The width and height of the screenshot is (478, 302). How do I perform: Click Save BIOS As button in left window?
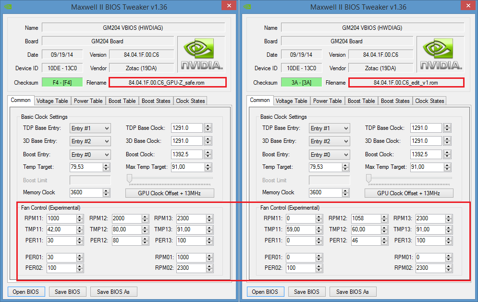(113, 291)
